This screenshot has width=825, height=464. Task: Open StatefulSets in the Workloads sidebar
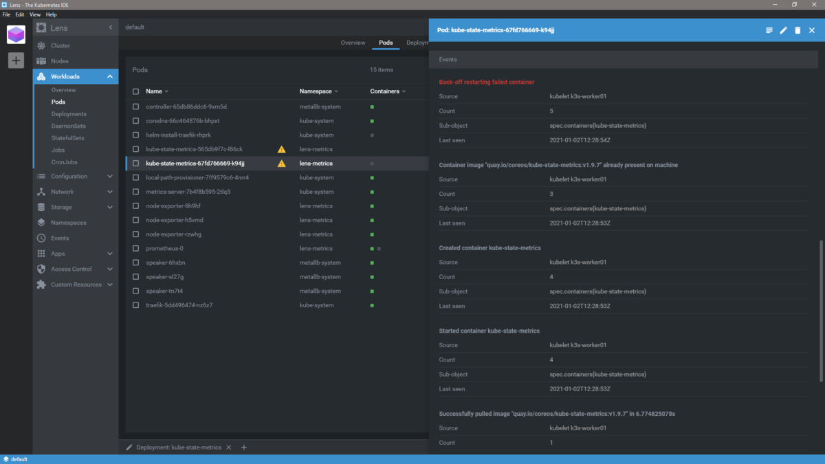coord(67,138)
